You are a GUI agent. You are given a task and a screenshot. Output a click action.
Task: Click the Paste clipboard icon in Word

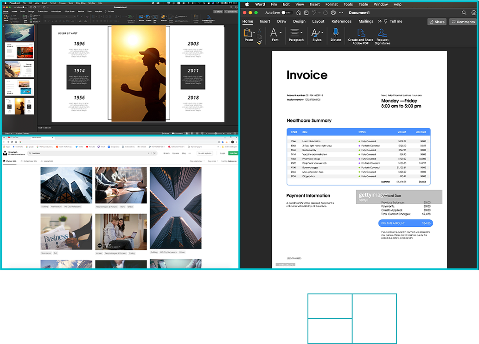[x=249, y=34]
